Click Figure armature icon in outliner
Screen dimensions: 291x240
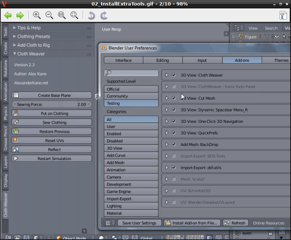click(241, 37)
